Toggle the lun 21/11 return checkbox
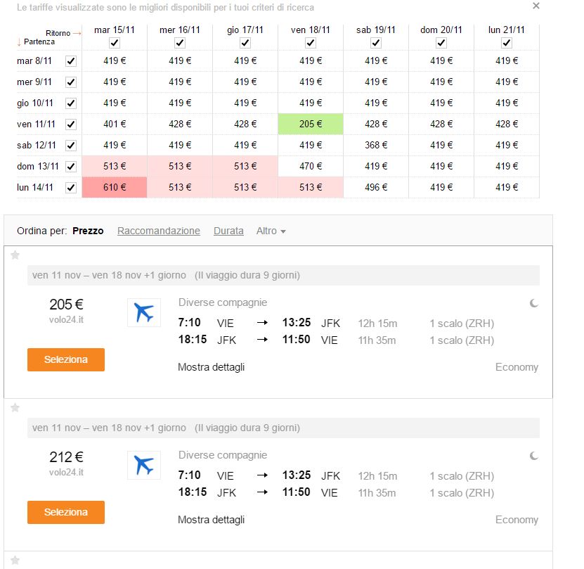Viewport: 584px width, 569px height. point(506,43)
